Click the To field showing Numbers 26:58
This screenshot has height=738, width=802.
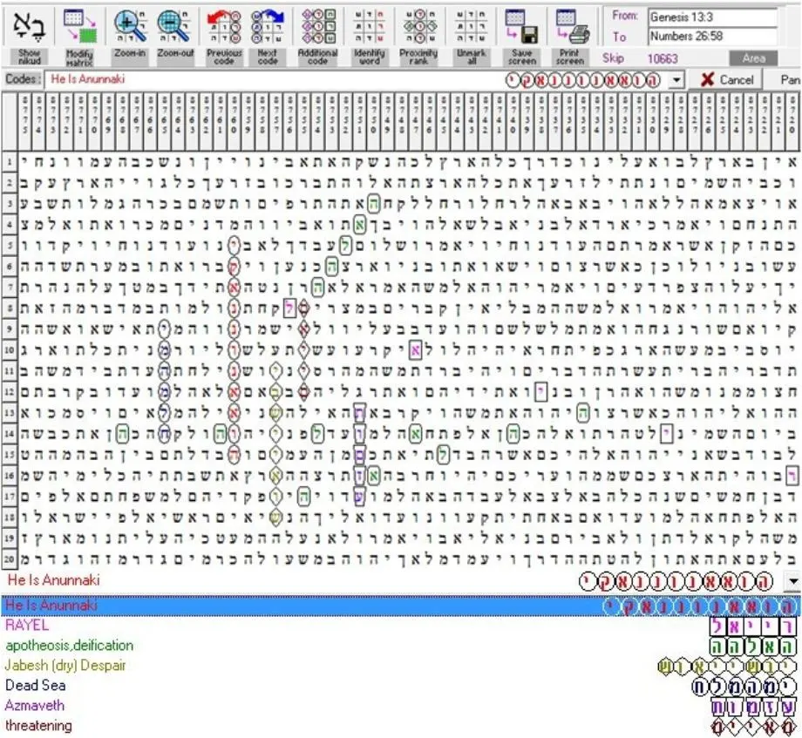click(x=712, y=37)
